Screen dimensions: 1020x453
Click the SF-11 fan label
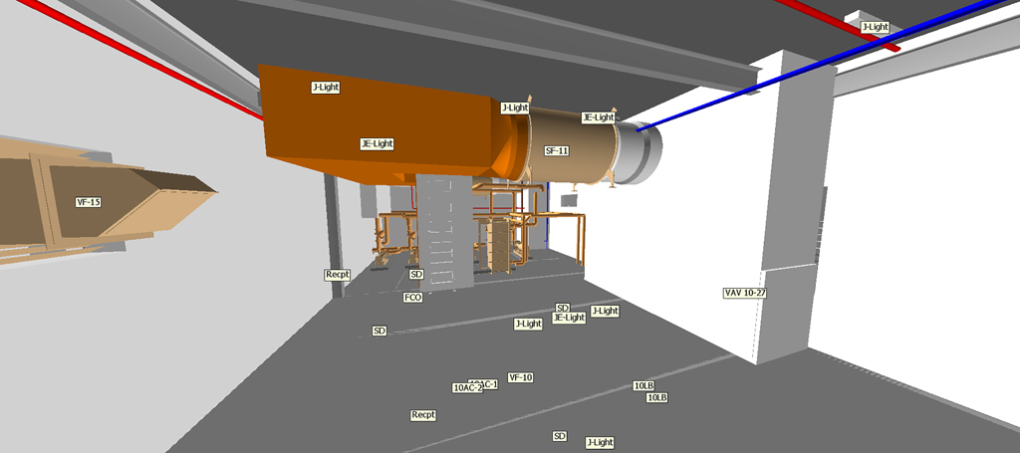557,151
